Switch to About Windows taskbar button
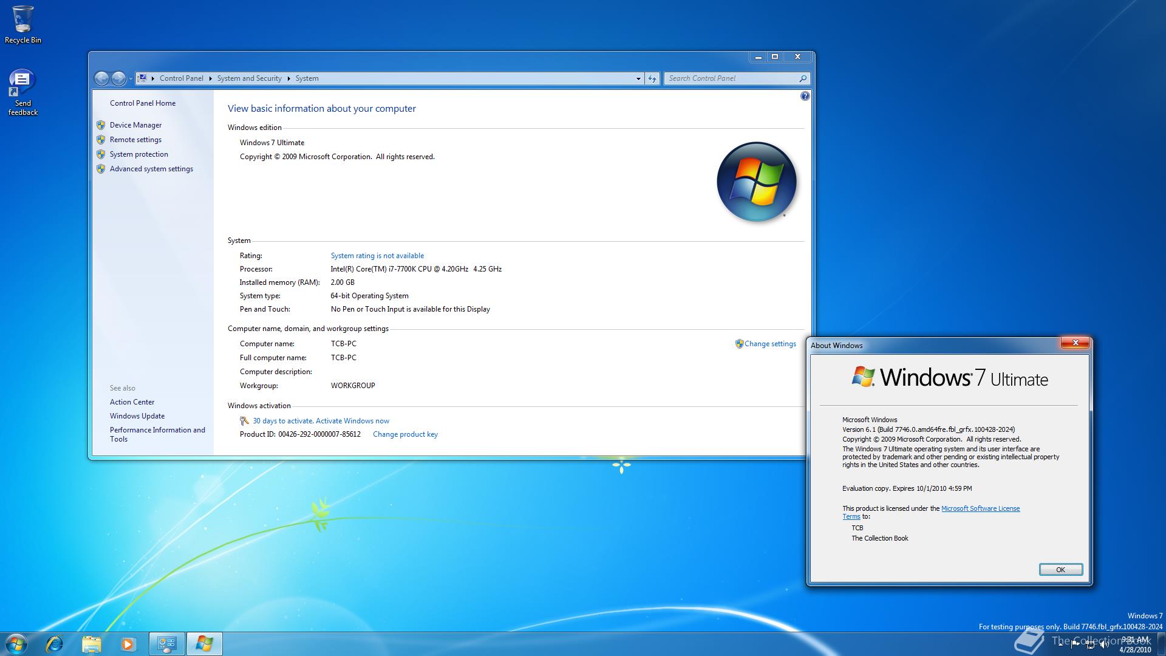 pyautogui.click(x=204, y=644)
